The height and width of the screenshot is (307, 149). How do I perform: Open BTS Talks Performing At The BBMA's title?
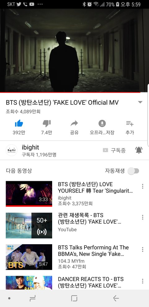(93, 251)
